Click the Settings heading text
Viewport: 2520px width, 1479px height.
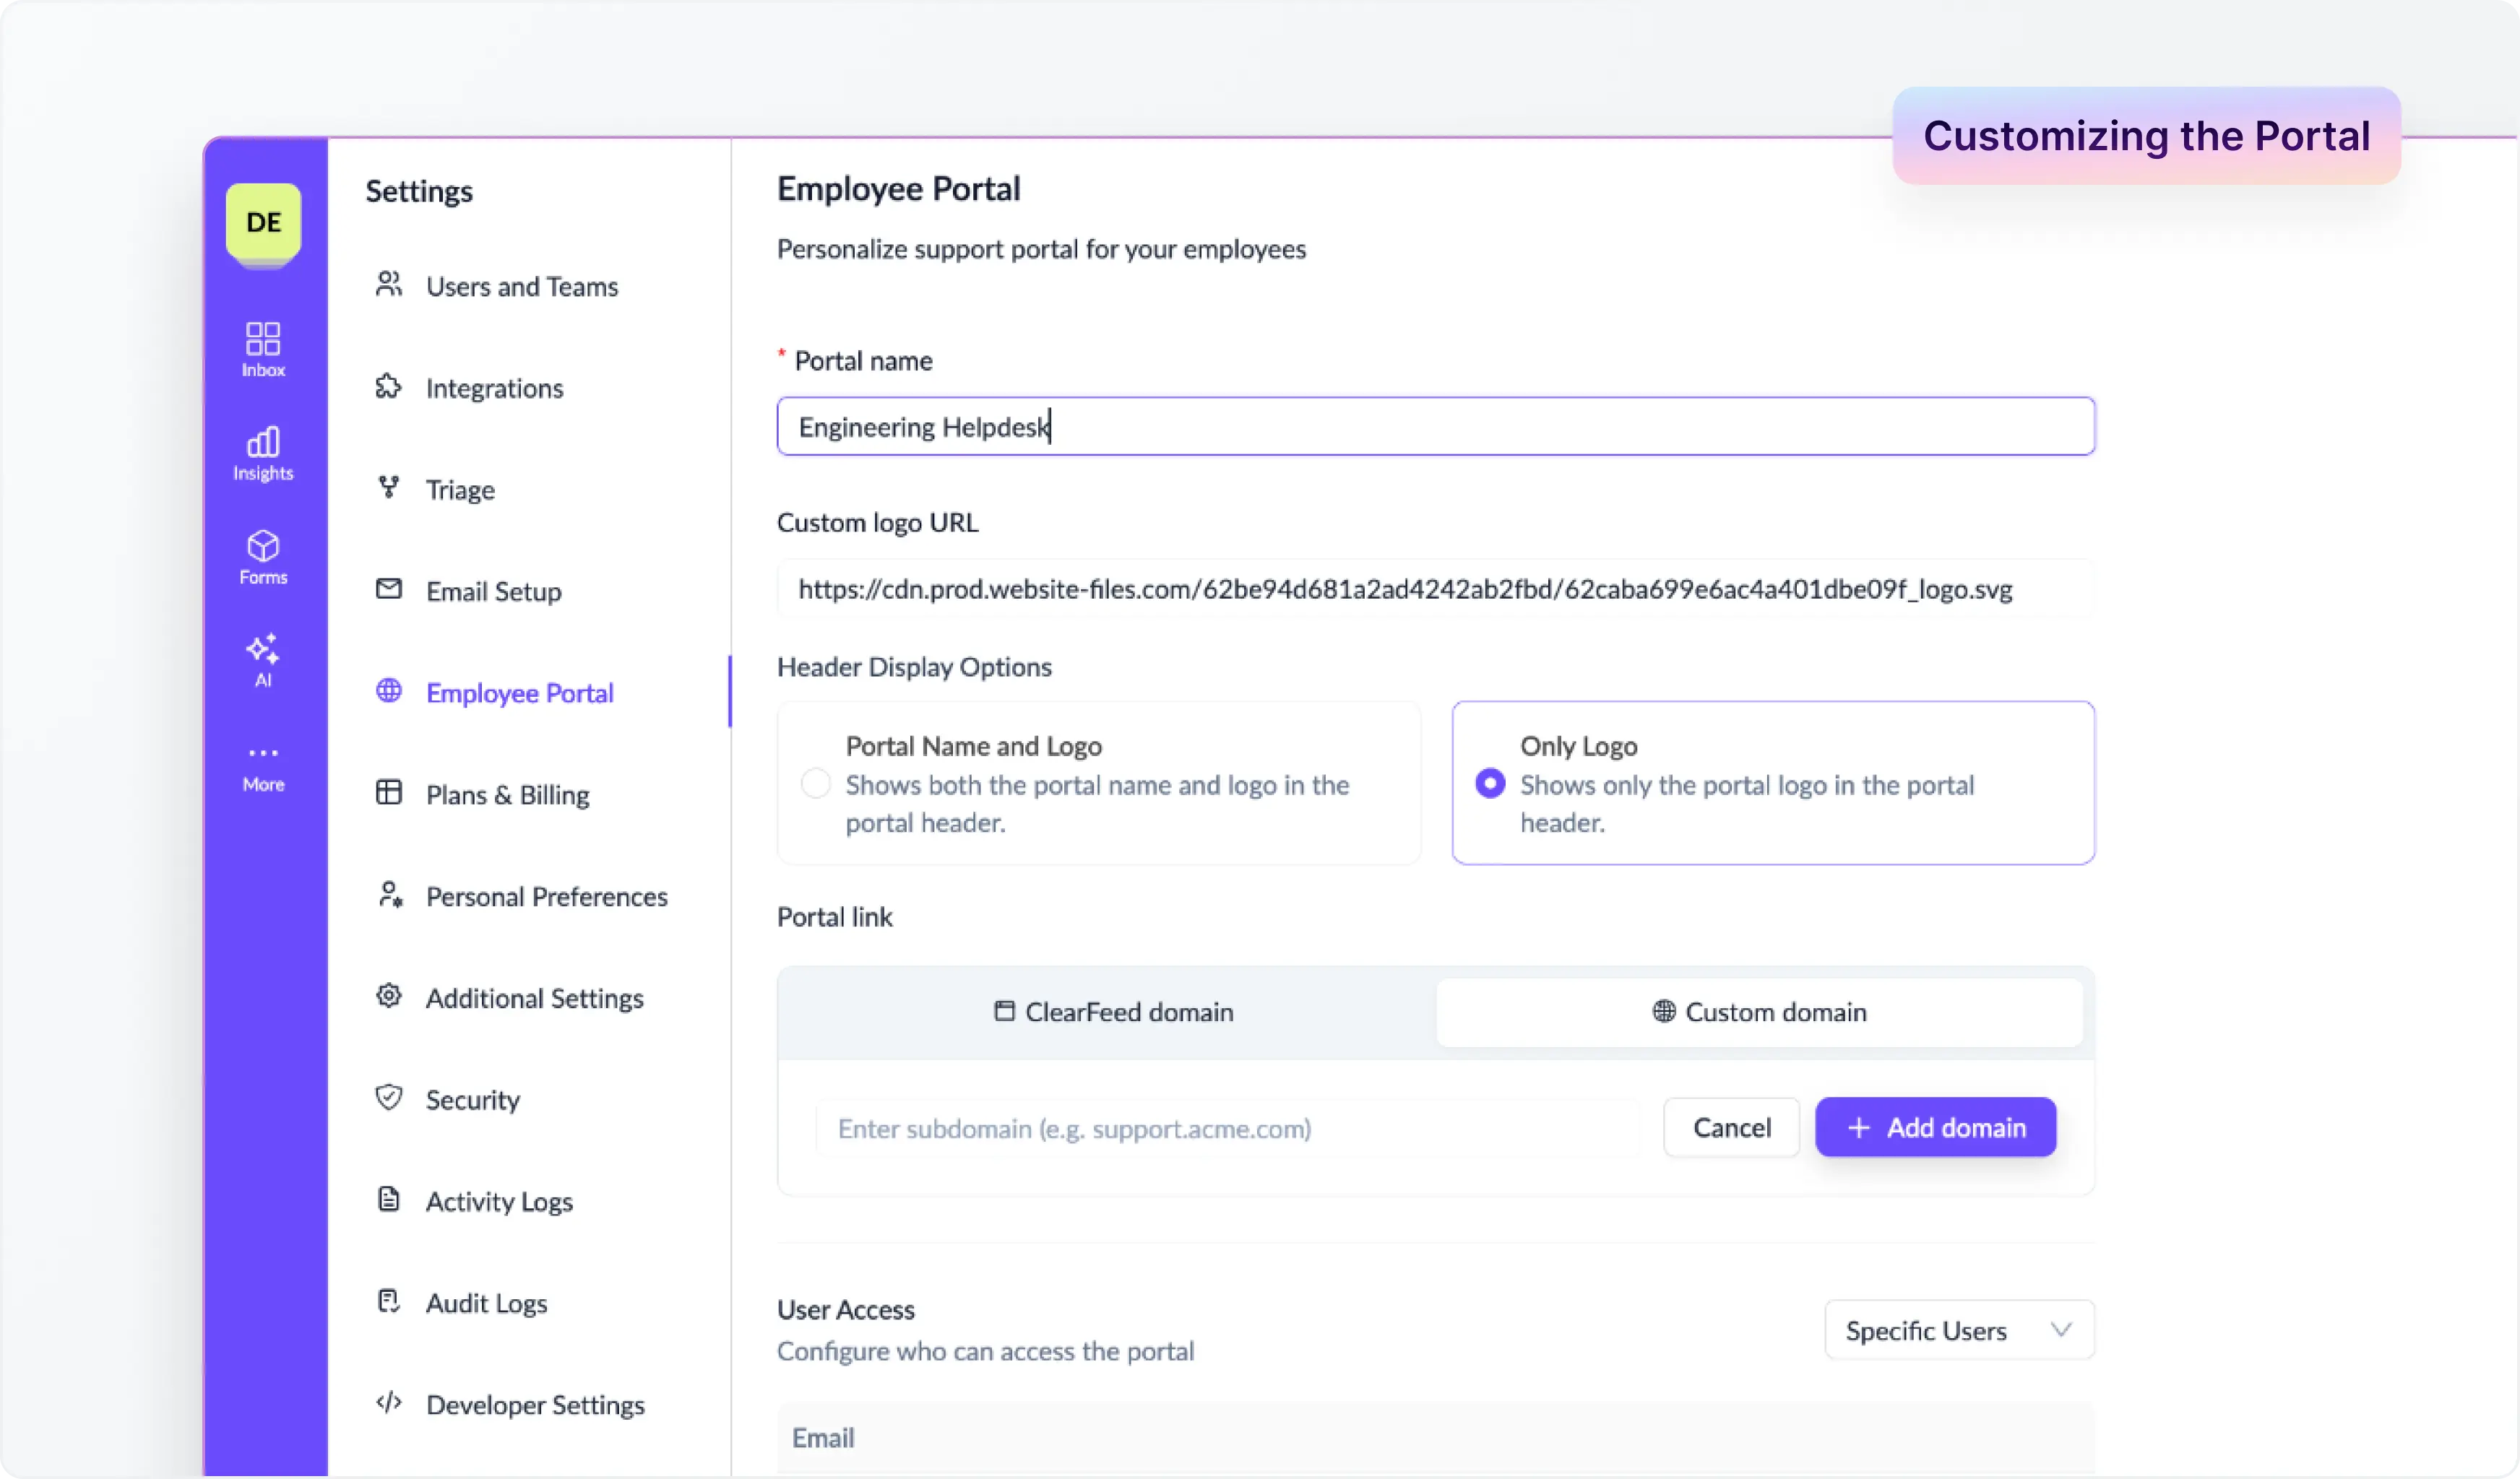pyautogui.click(x=418, y=191)
